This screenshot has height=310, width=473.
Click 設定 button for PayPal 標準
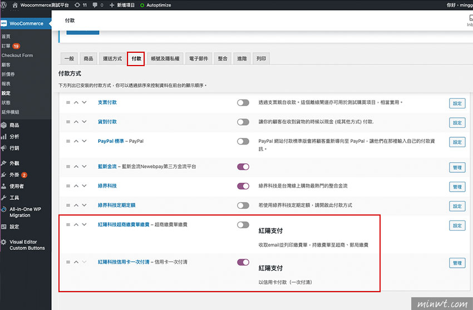pyautogui.click(x=457, y=142)
